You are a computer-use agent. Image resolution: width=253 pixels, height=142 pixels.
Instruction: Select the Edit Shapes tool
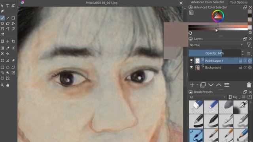(x=13, y=6)
